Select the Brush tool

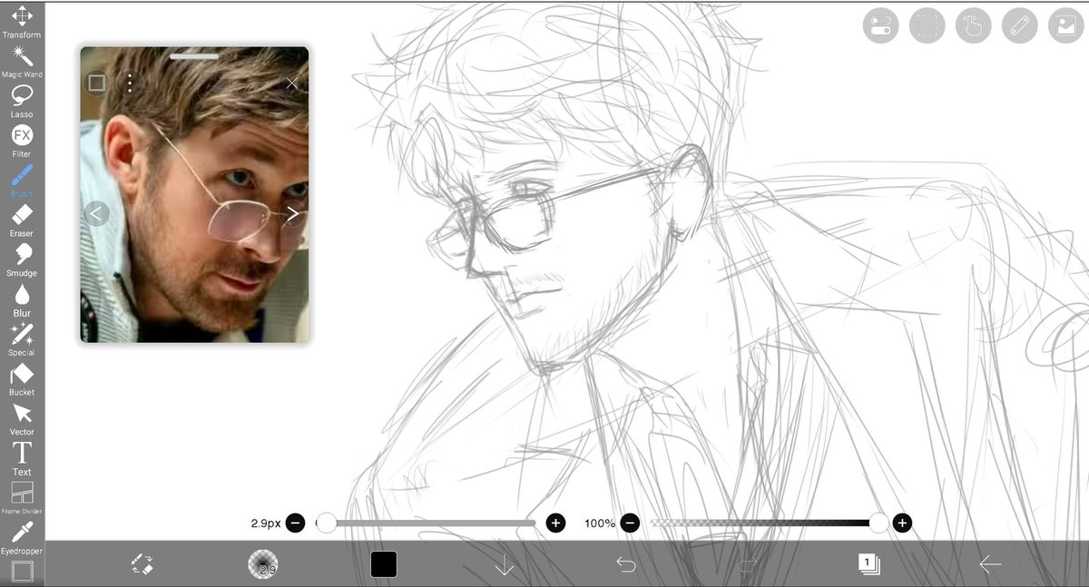tap(22, 181)
